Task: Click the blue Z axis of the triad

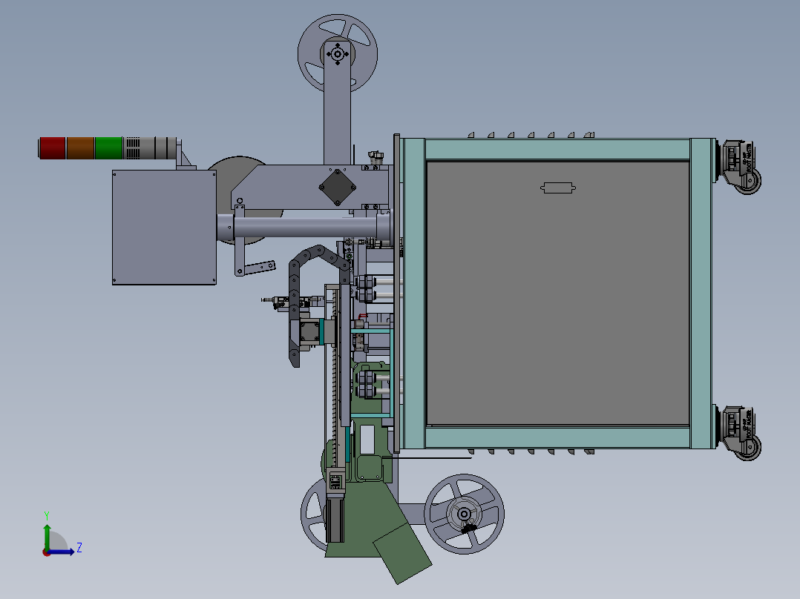Action: (x=61, y=552)
